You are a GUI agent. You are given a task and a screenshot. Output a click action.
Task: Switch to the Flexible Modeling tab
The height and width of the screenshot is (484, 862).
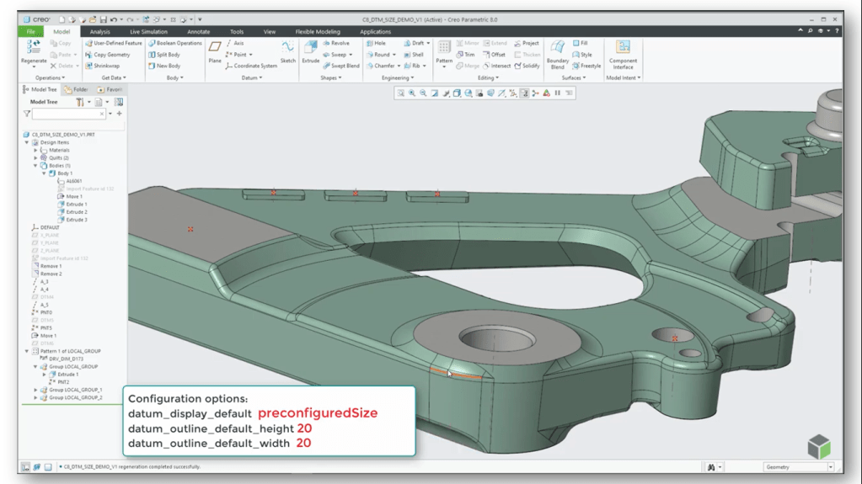[x=317, y=32]
